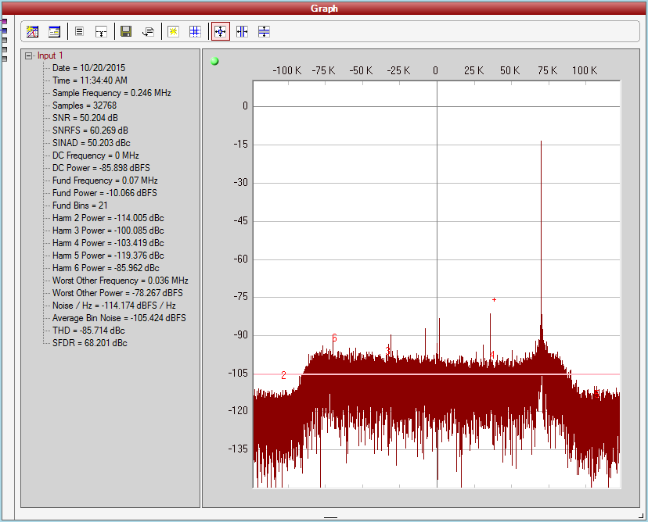
Task: Click the graph options icon with chart
Action: pyautogui.click(x=33, y=31)
